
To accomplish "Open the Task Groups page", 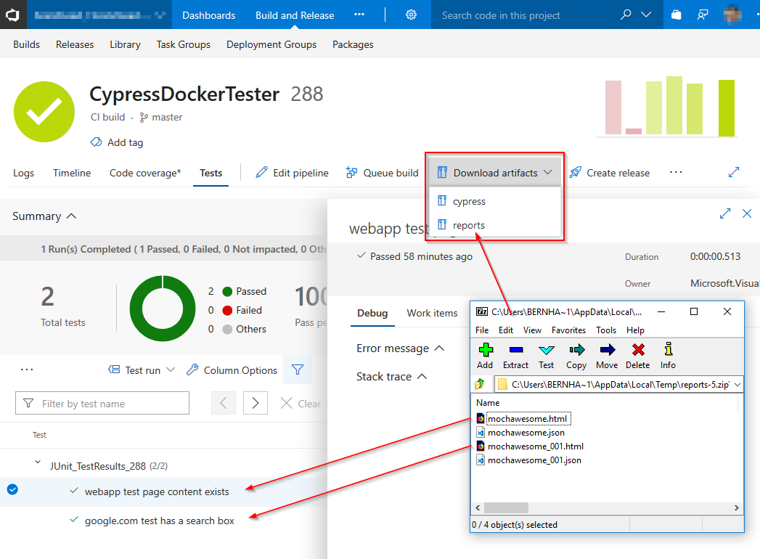I will pos(183,44).
